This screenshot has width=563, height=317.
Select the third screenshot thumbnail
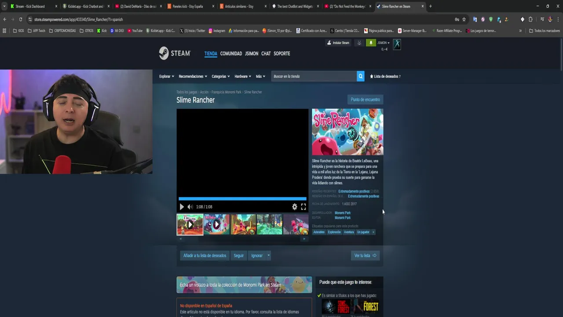[x=243, y=225]
